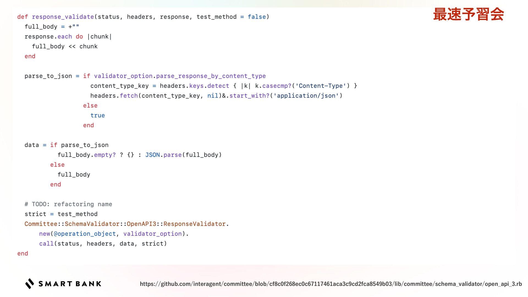The width and height of the screenshot is (528, 297).
Task: Click the call(status, headers, data, strict) line
Action: click(103, 244)
